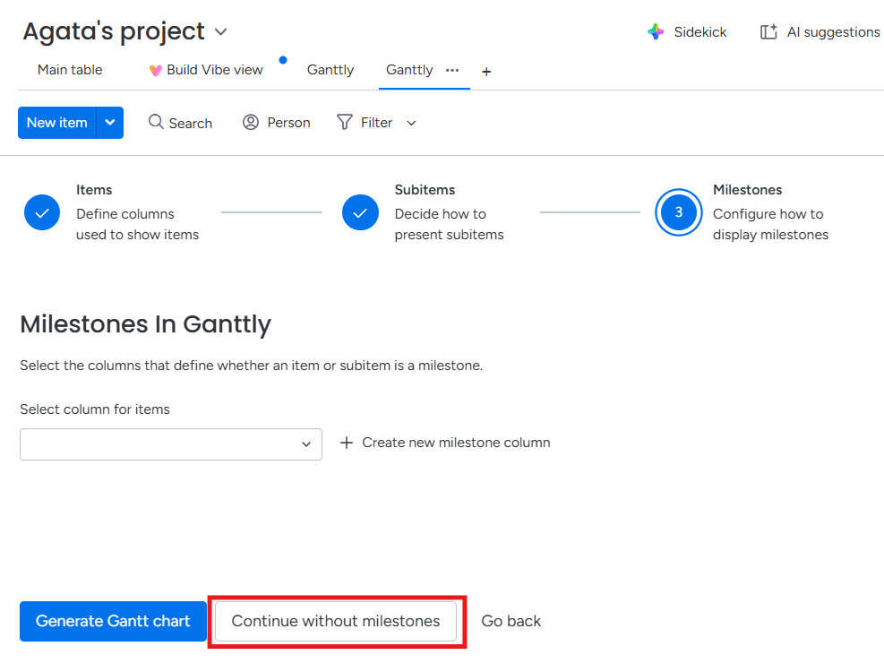Open AI suggestions panel icon

[769, 31]
